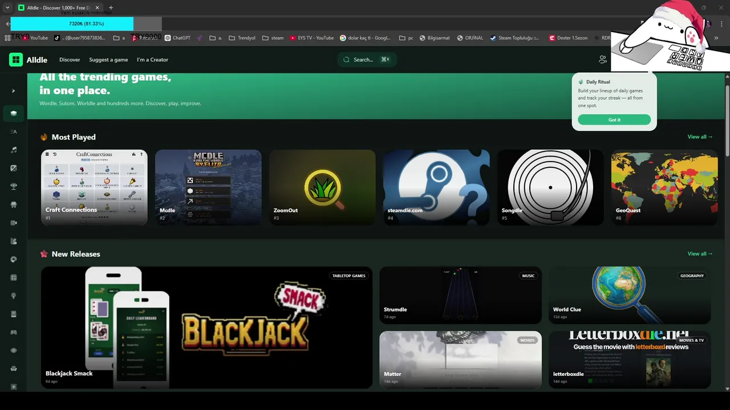Open the Mcdle game card

pyautogui.click(x=208, y=187)
